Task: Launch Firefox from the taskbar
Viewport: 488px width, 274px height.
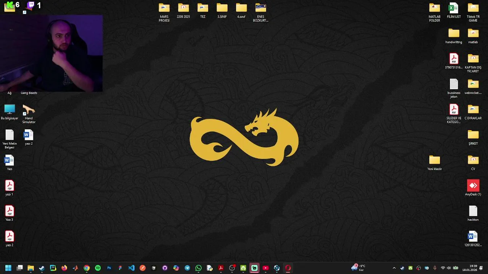Action: pyautogui.click(x=64, y=268)
